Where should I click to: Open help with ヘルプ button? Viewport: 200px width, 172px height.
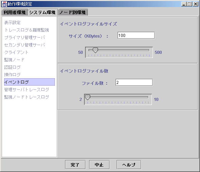(x=129, y=165)
